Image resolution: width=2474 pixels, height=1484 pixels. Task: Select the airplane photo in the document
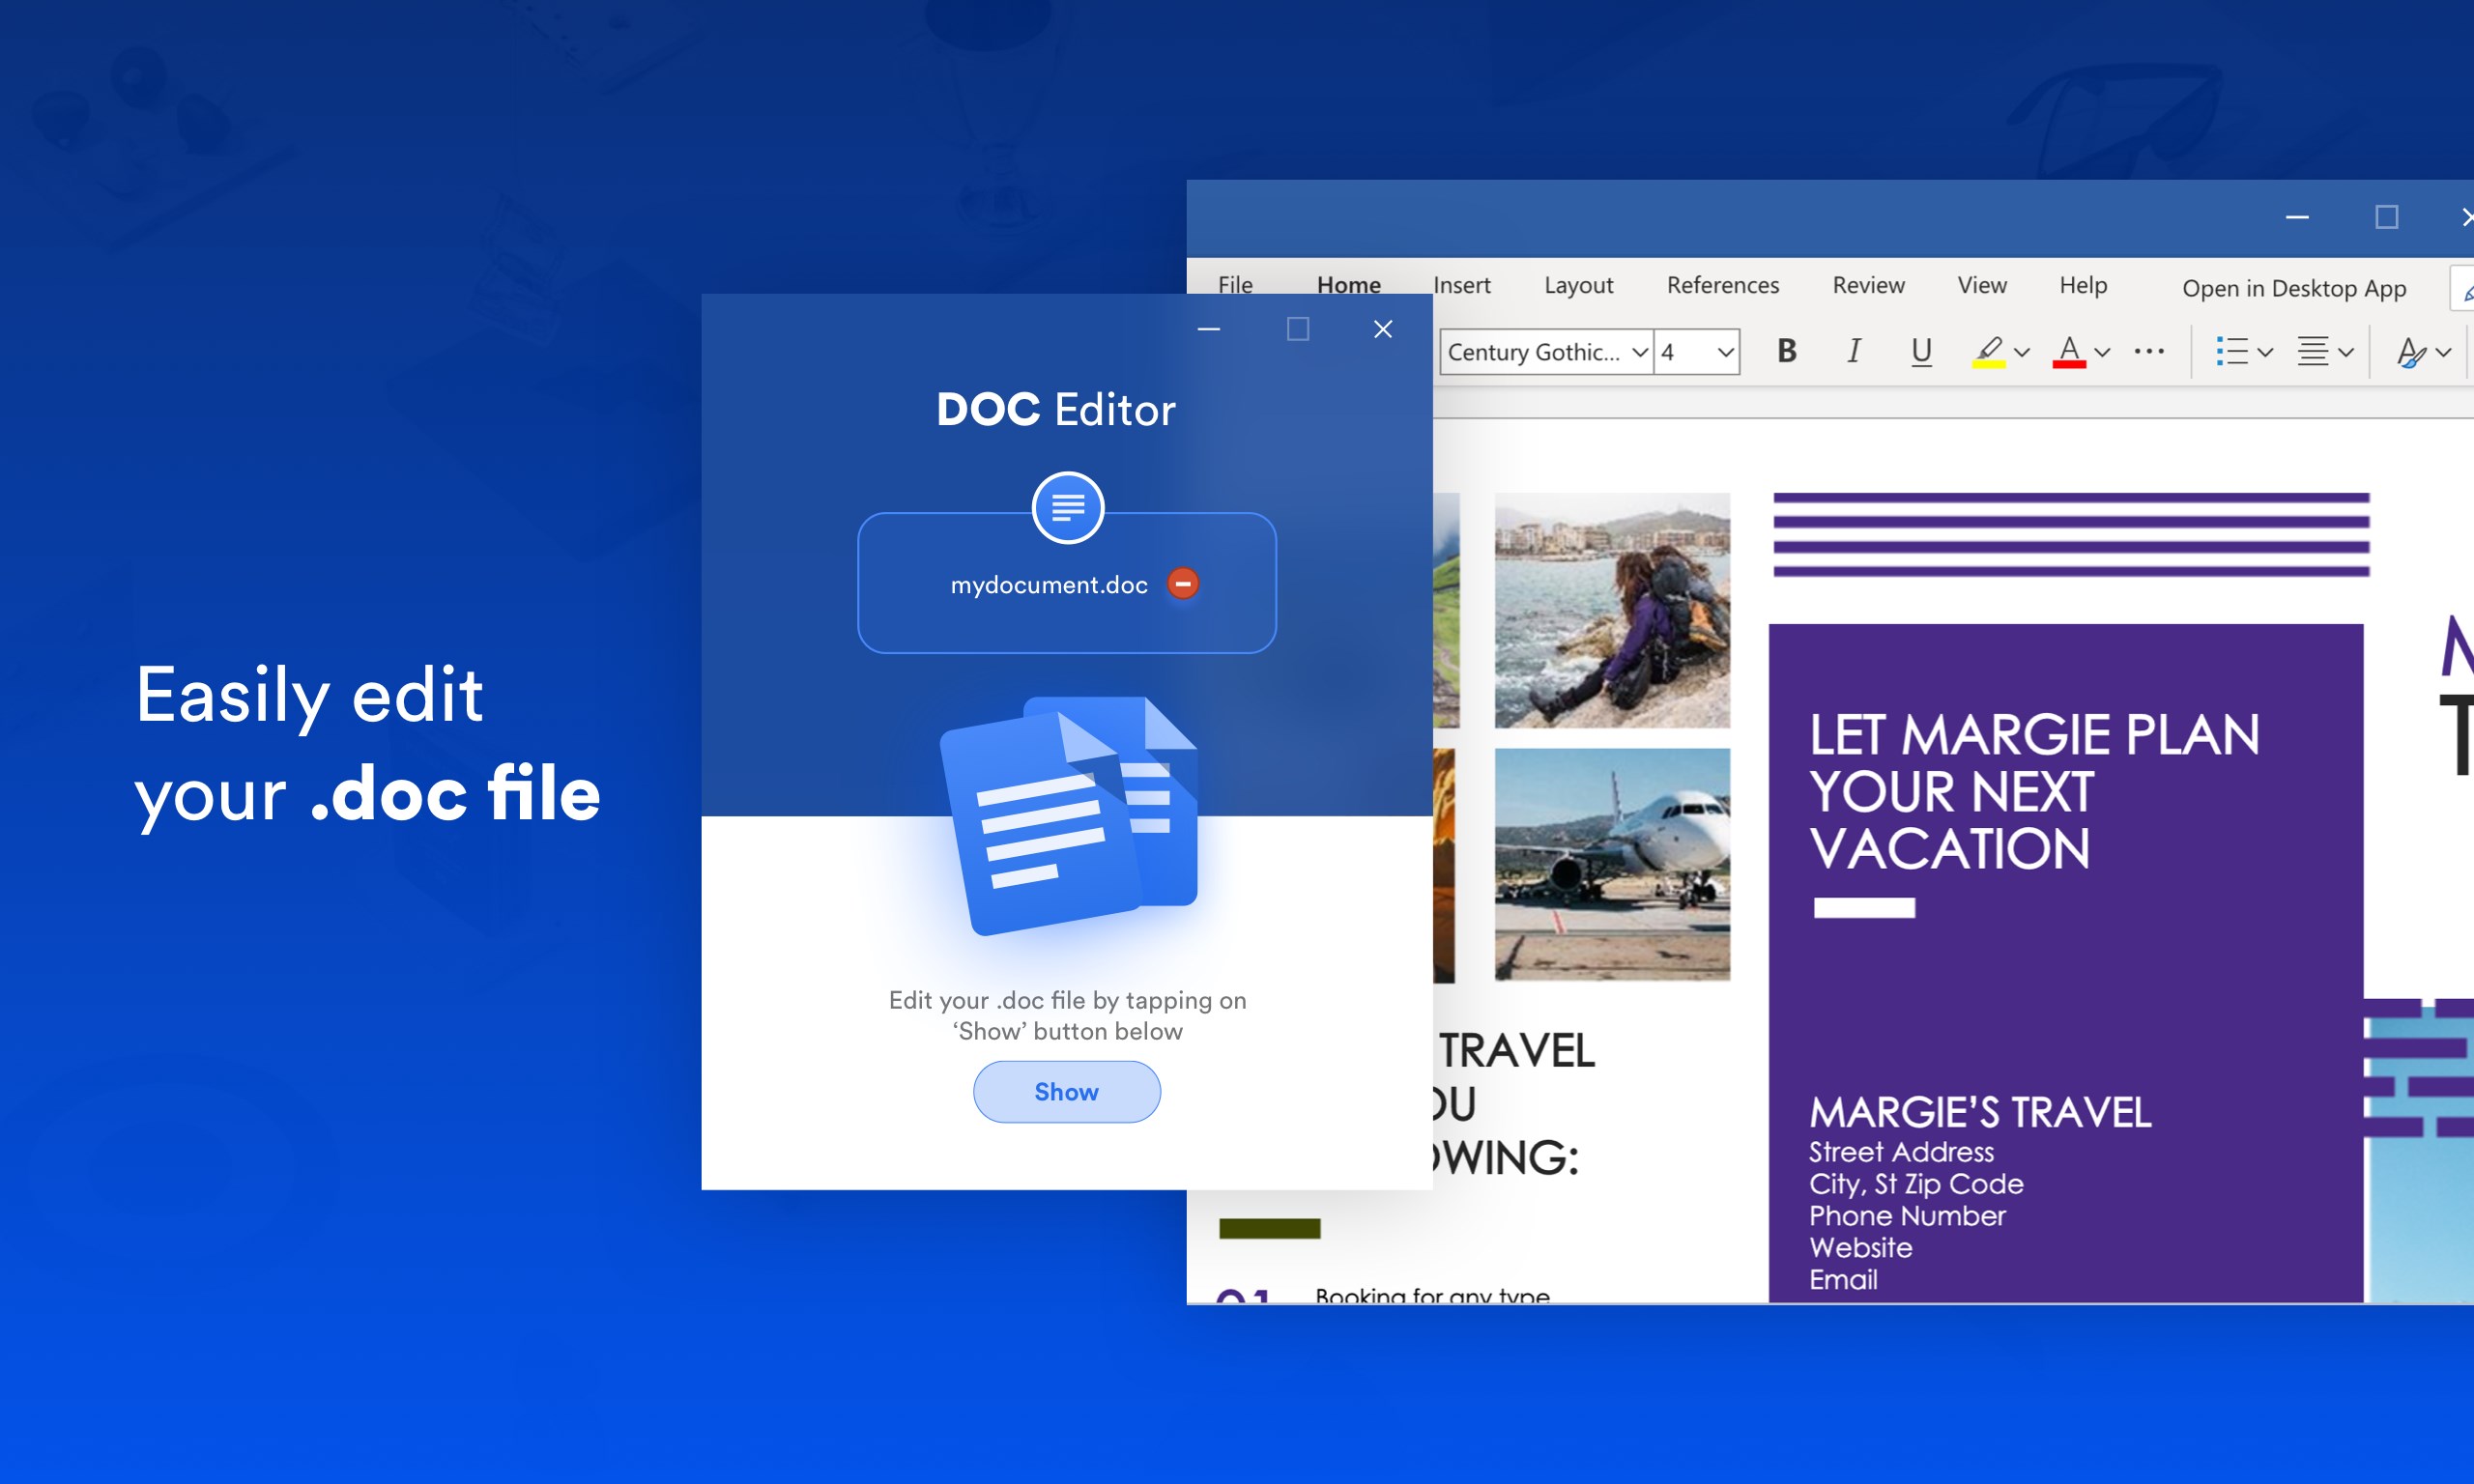(1612, 864)
